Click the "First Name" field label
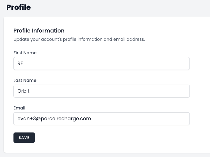Screen dimensions: 210x157 (25, 53)
